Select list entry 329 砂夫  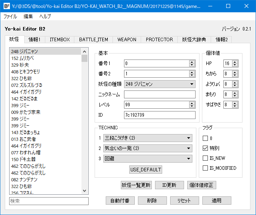[x=46, y=65]
